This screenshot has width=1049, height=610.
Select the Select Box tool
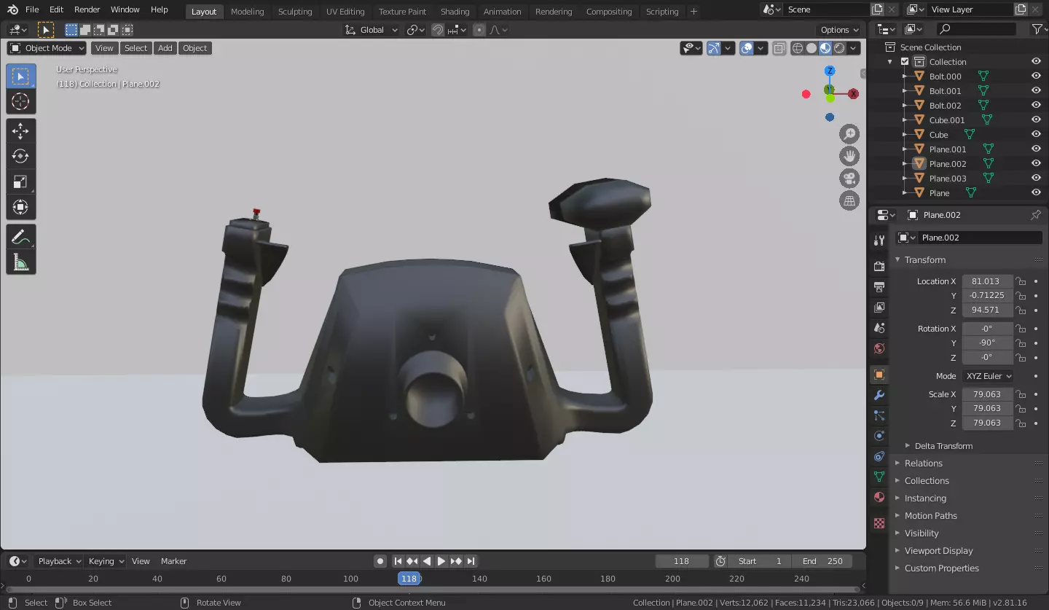click(20, 77)
